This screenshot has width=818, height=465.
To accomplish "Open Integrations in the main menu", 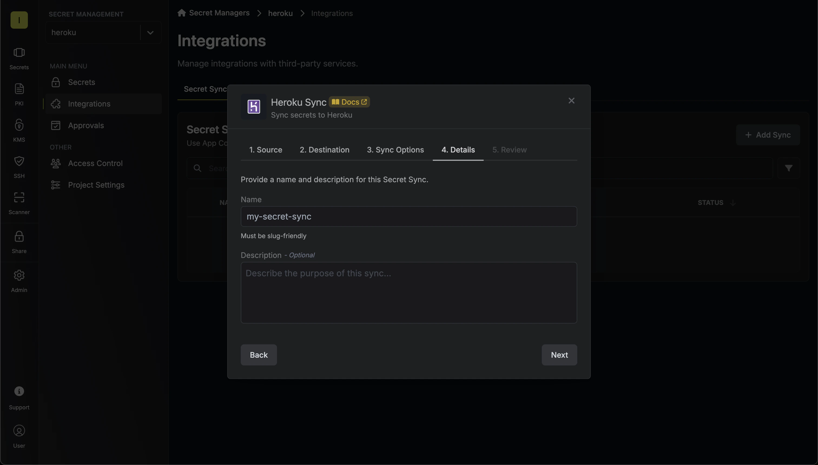I will [104, 104].
